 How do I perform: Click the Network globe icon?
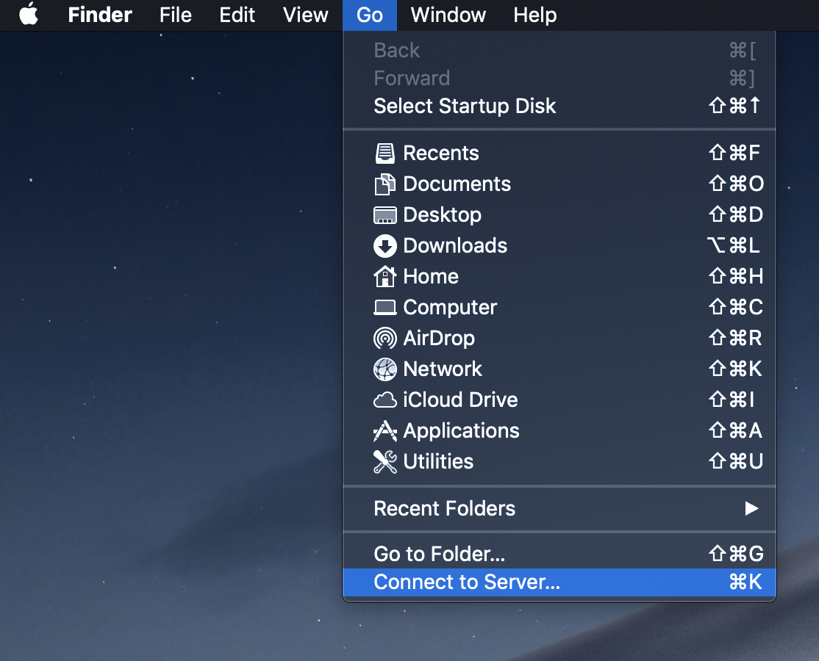pos(385,369)
